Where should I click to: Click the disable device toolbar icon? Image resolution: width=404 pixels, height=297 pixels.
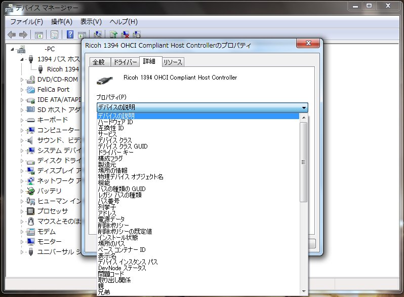pyautogui.click(x=137, y=34)
